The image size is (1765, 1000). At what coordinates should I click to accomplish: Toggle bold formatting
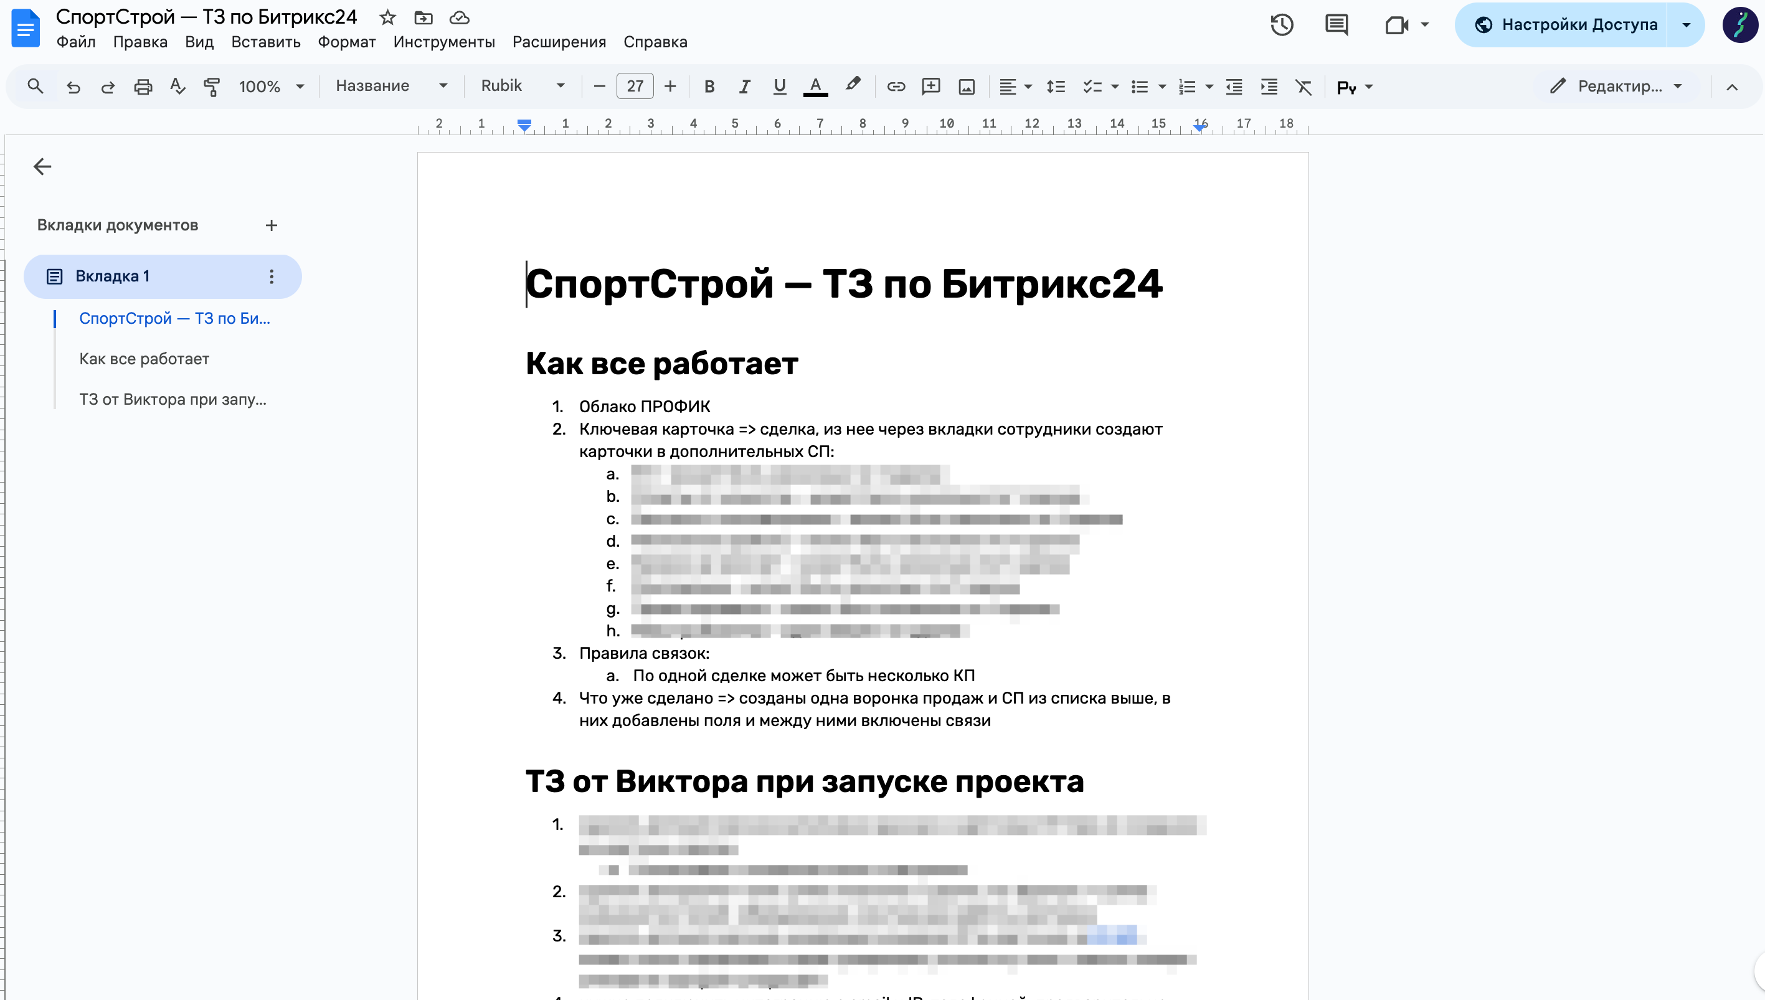(709, 87)
